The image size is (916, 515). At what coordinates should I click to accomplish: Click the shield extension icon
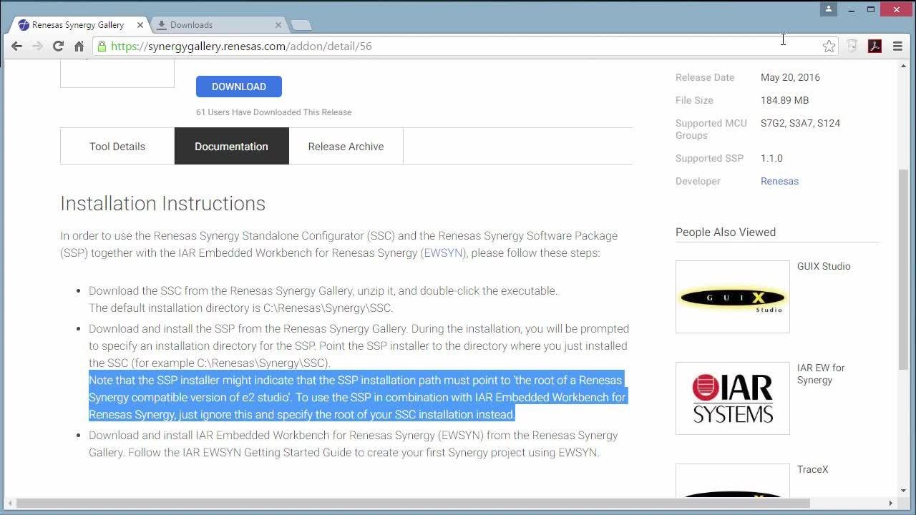pyautogui.click(x=852, y=46)
